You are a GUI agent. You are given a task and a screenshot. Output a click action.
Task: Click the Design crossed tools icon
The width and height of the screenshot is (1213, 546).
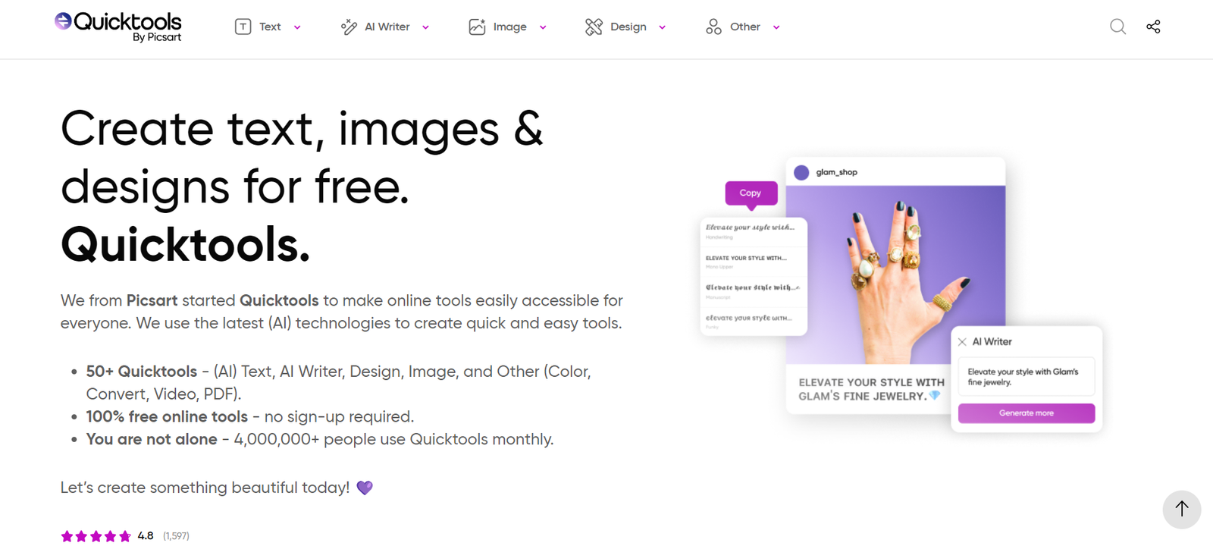(x=594, y=27)
